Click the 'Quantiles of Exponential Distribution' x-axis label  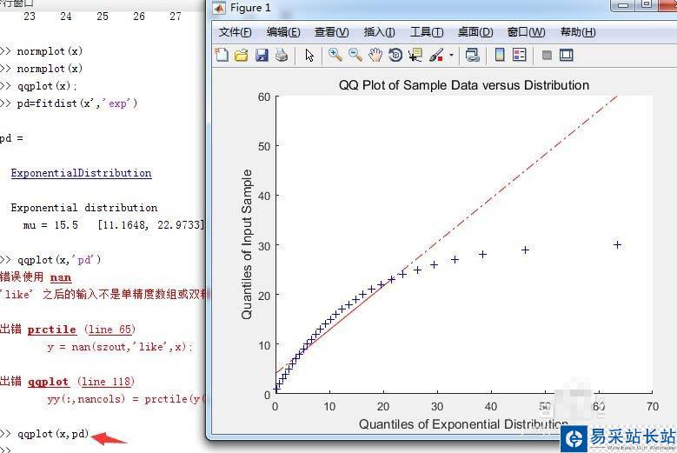point(463,424)
